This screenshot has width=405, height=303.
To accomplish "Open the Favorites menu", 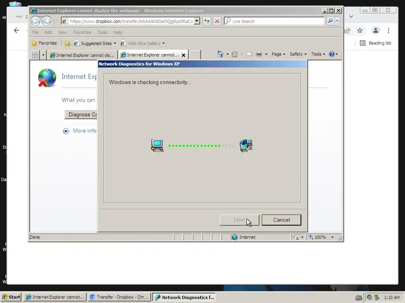I will point(82,32).
